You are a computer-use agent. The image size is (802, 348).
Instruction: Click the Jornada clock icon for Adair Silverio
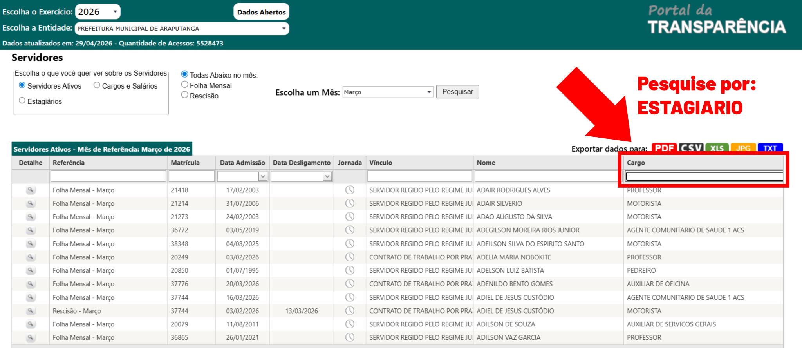pyautogui.click(x=350, y=203)
